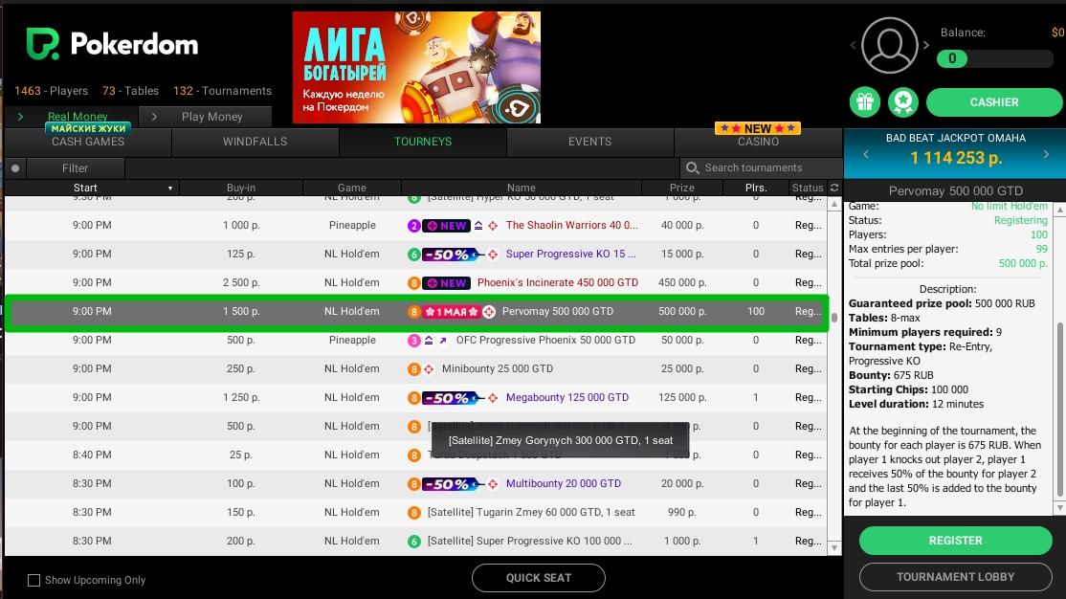
Task: Click bounty crosshair icon on Minibounty 25 000 GTD row
Action: coord(429,369)
